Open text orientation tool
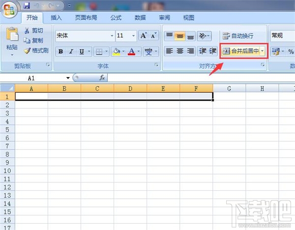295x230 pixels. 204,36
